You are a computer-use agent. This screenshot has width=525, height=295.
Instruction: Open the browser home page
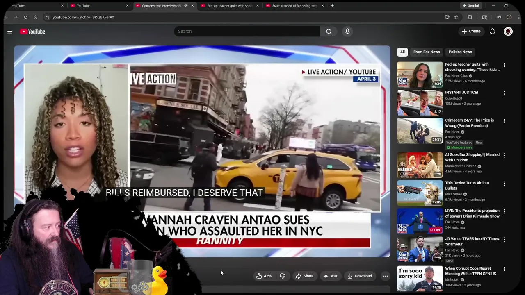click(35, 17)
